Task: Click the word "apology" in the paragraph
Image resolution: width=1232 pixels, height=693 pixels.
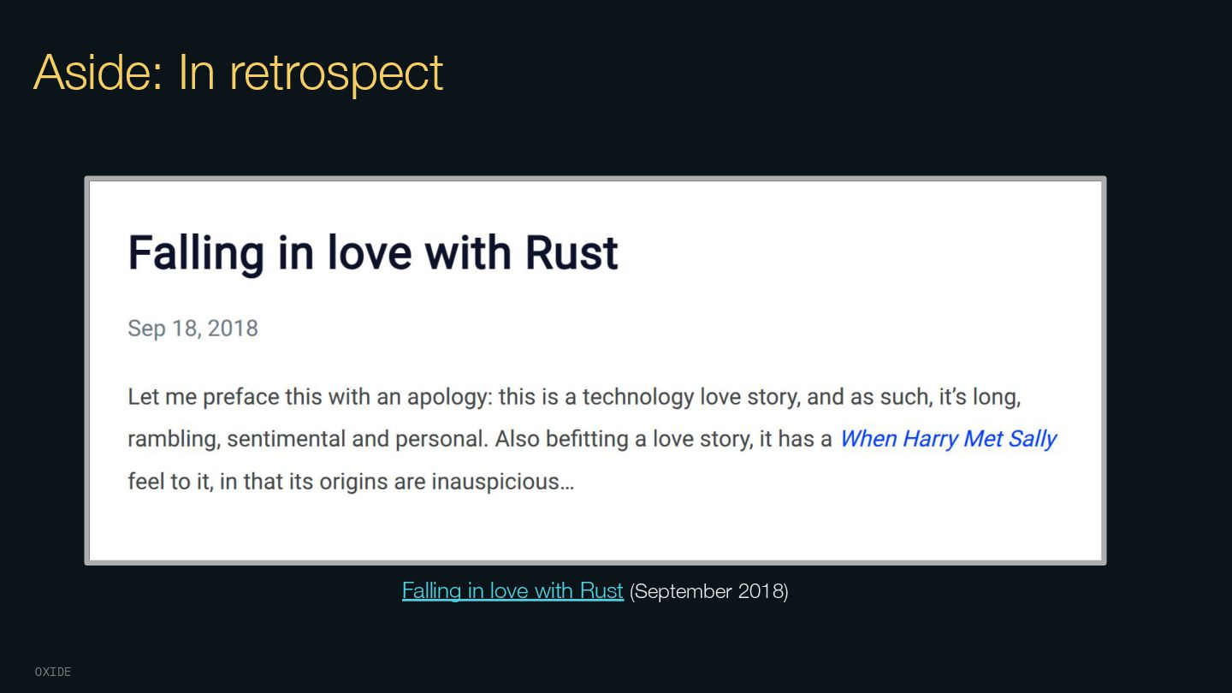Action: pos(449,397)
